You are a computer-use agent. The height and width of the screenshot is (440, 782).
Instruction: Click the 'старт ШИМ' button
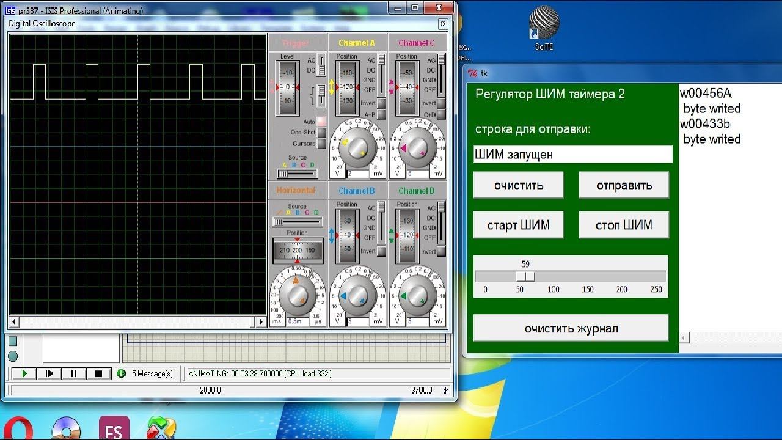click(519, 225)
